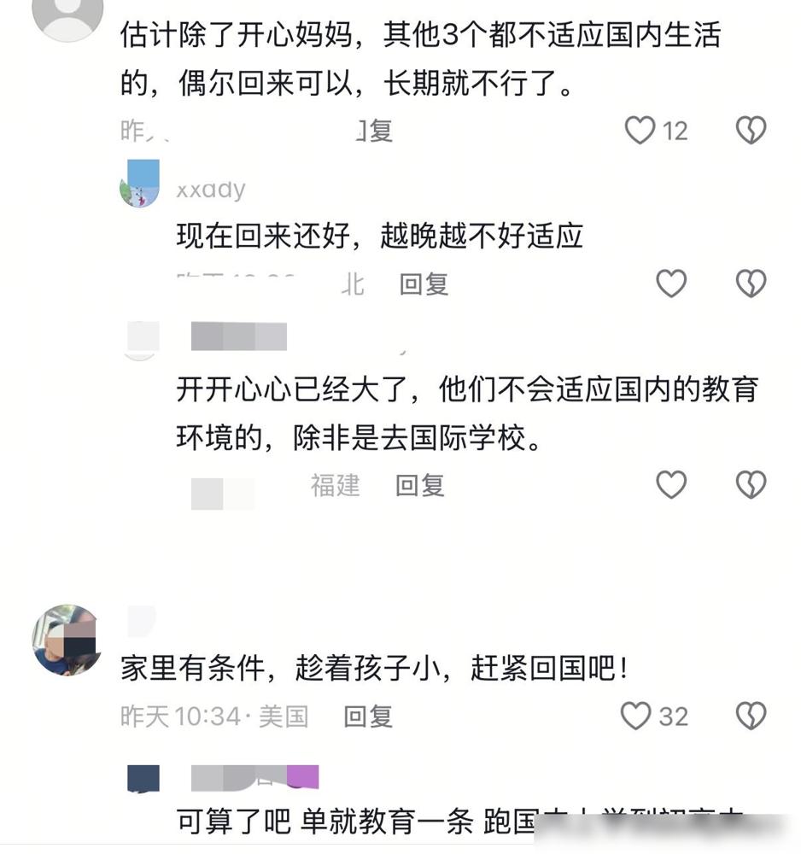Open dark avatar beside 可算了吧 reply
The height and width of the screenshot is (854, 801).
click(143, 778)
